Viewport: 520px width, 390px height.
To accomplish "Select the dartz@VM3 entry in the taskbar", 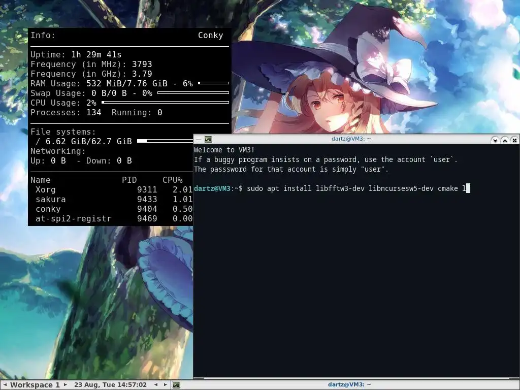I will [349, 385].
